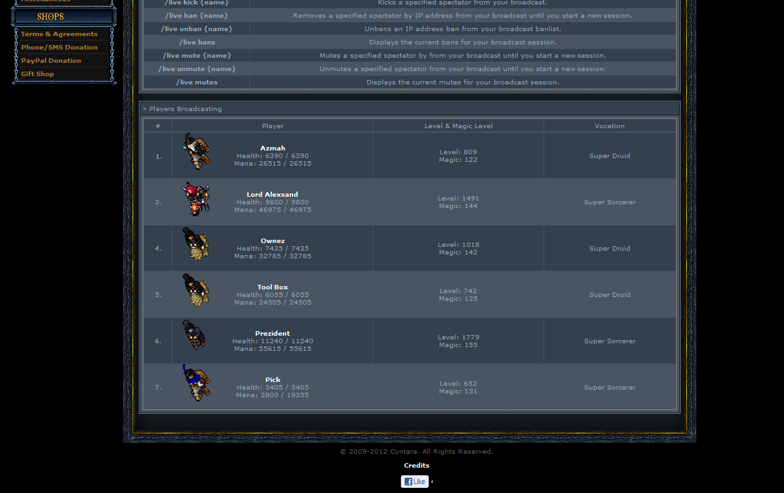Image resolution: width=784 pixels, height=493 pixels.
Task: Open player Lord Alexsand's profile
Action: point(272,195)
